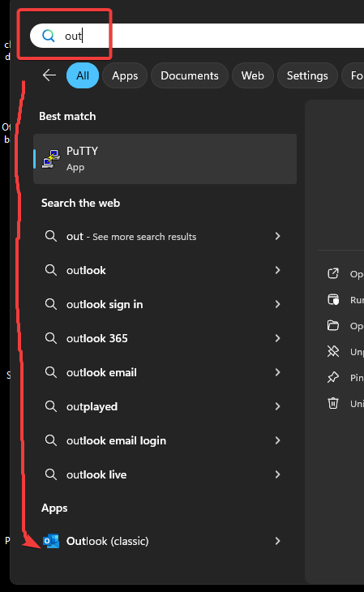
Task: Switch to the Apps filter tab
Action: (x=125, y=75)
